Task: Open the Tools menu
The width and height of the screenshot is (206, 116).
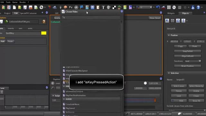Action: click(x=8, y=2)
